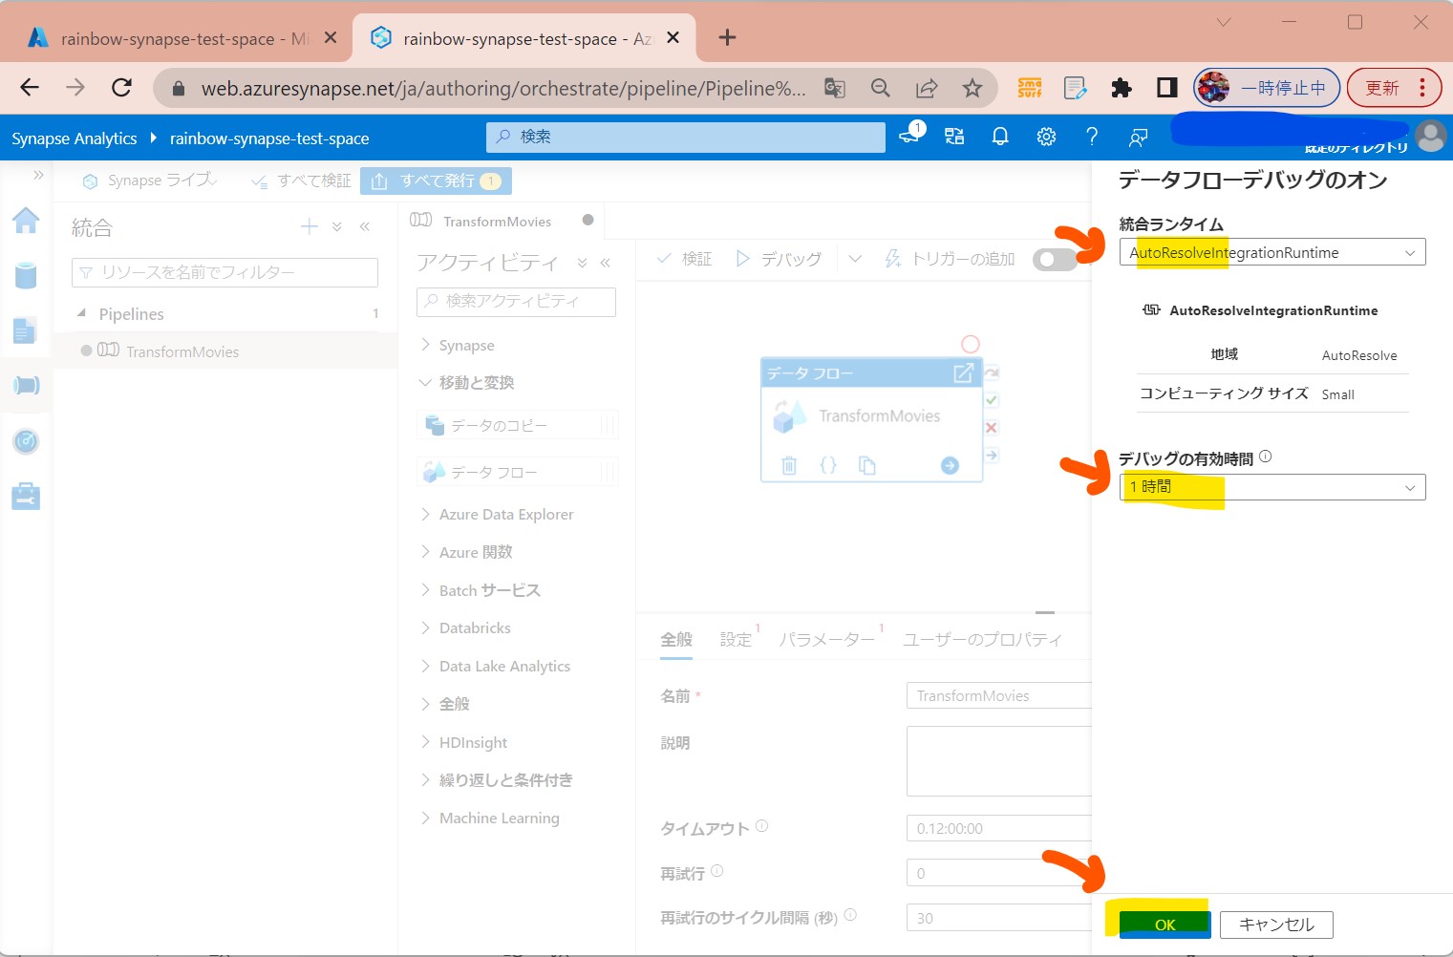Screen dimensions: 1453x957
Task: Focus the 検索アクティビティ search box
Action: pos(516,301)
